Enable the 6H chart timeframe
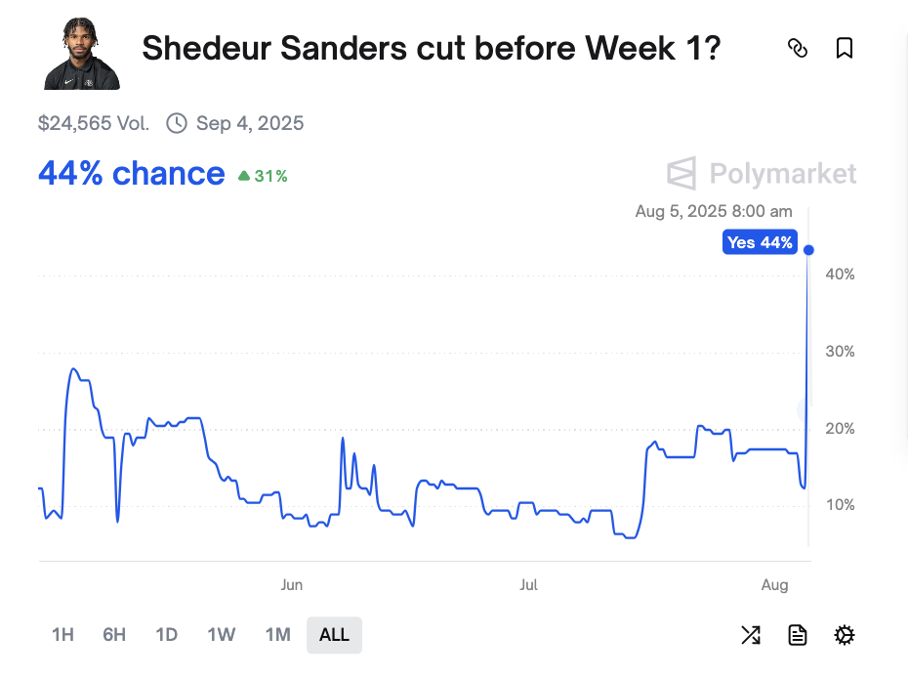908x678 pixels. (x=113, y=635)
